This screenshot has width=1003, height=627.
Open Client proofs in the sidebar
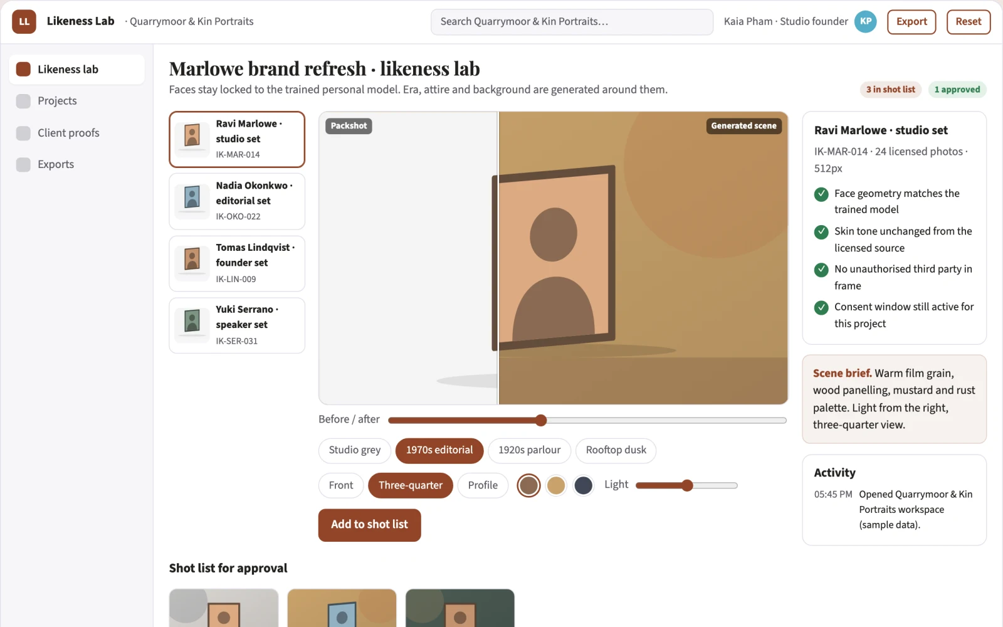(x=76, y=133)
